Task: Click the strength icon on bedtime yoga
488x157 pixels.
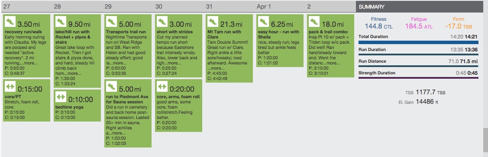Action: (61, 97)
